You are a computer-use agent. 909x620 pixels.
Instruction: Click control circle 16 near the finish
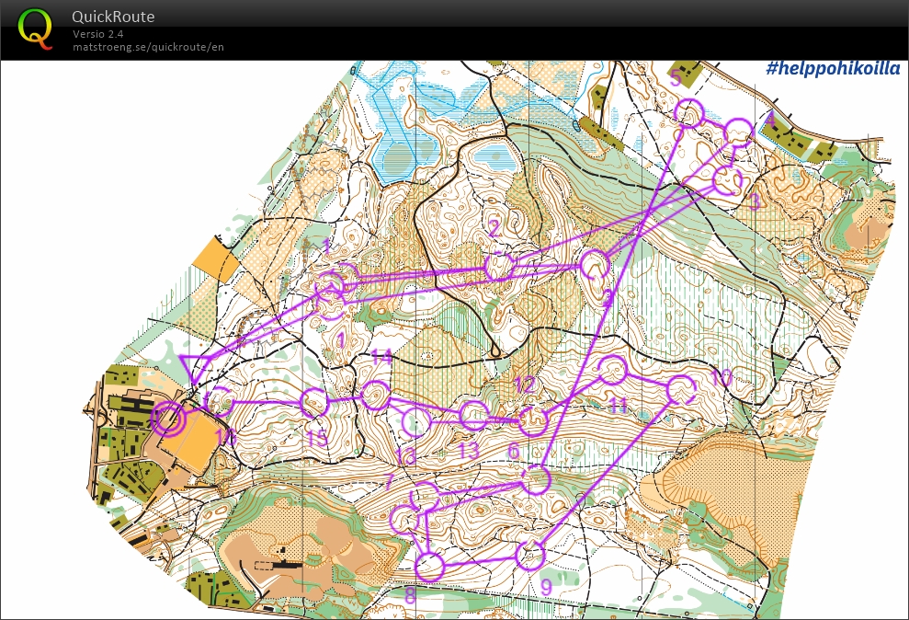(x=220, y=401)
